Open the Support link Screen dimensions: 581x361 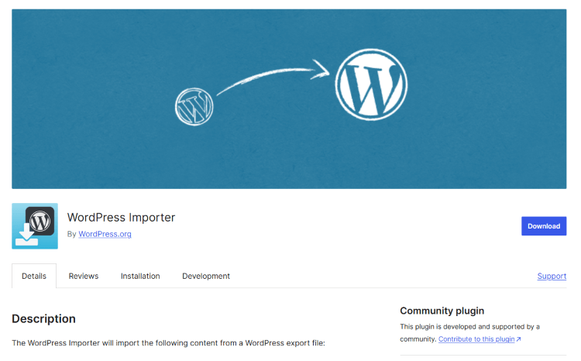click(x=552, y=276)
